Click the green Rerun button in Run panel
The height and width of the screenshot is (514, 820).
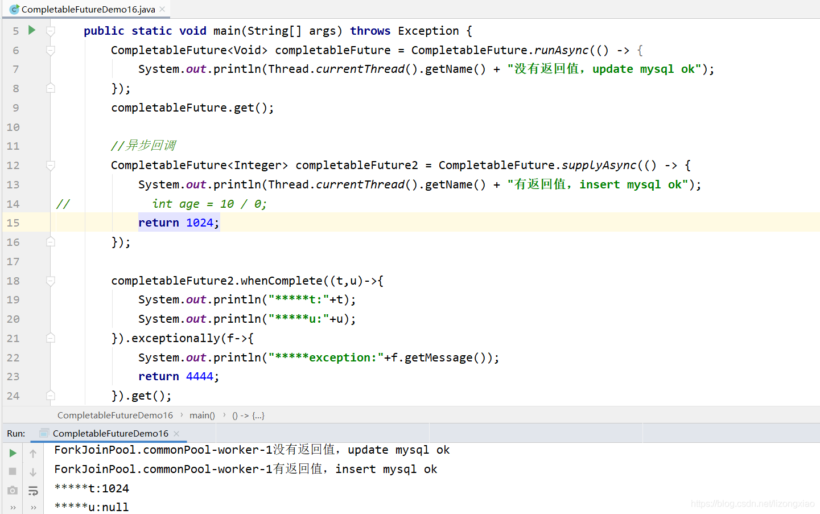coord(13,453)
